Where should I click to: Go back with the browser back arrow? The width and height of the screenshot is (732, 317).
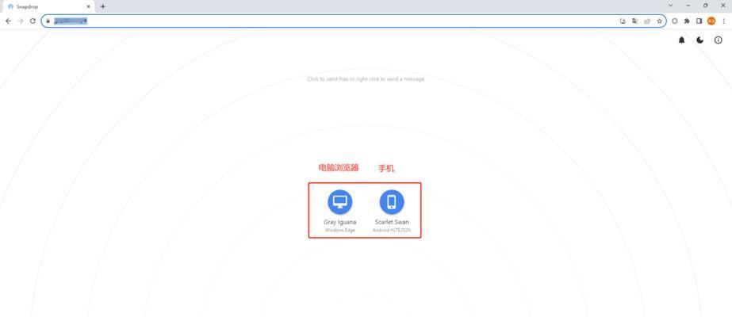click(x=9, y=21)
